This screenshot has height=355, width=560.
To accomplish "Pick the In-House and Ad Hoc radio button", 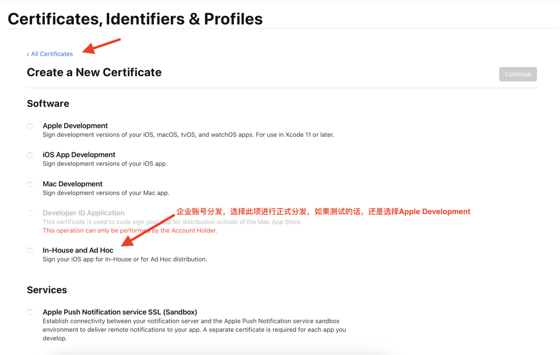I will click(x=30, y=251).
